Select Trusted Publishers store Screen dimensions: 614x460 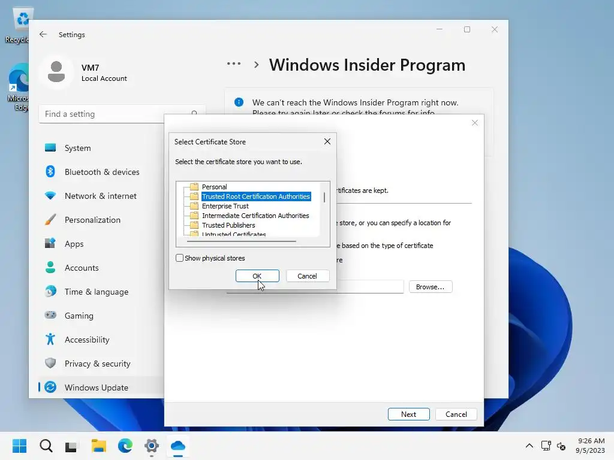228,225
